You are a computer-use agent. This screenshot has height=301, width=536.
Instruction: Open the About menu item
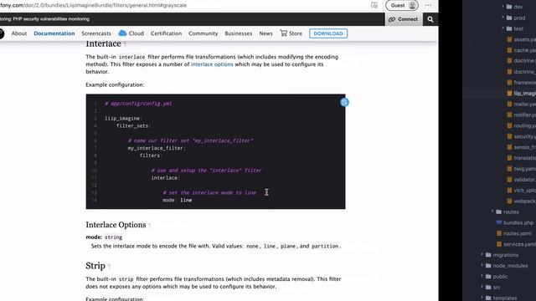(x=18, y=33)
